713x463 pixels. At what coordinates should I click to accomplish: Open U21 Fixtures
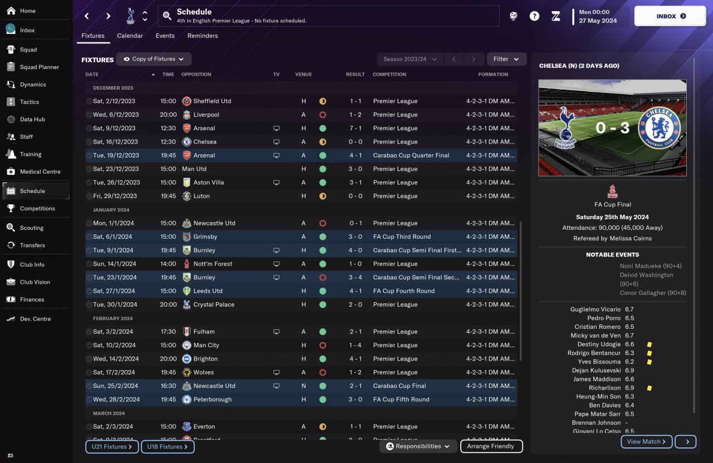pyautogui.click(x=112, y=446)
